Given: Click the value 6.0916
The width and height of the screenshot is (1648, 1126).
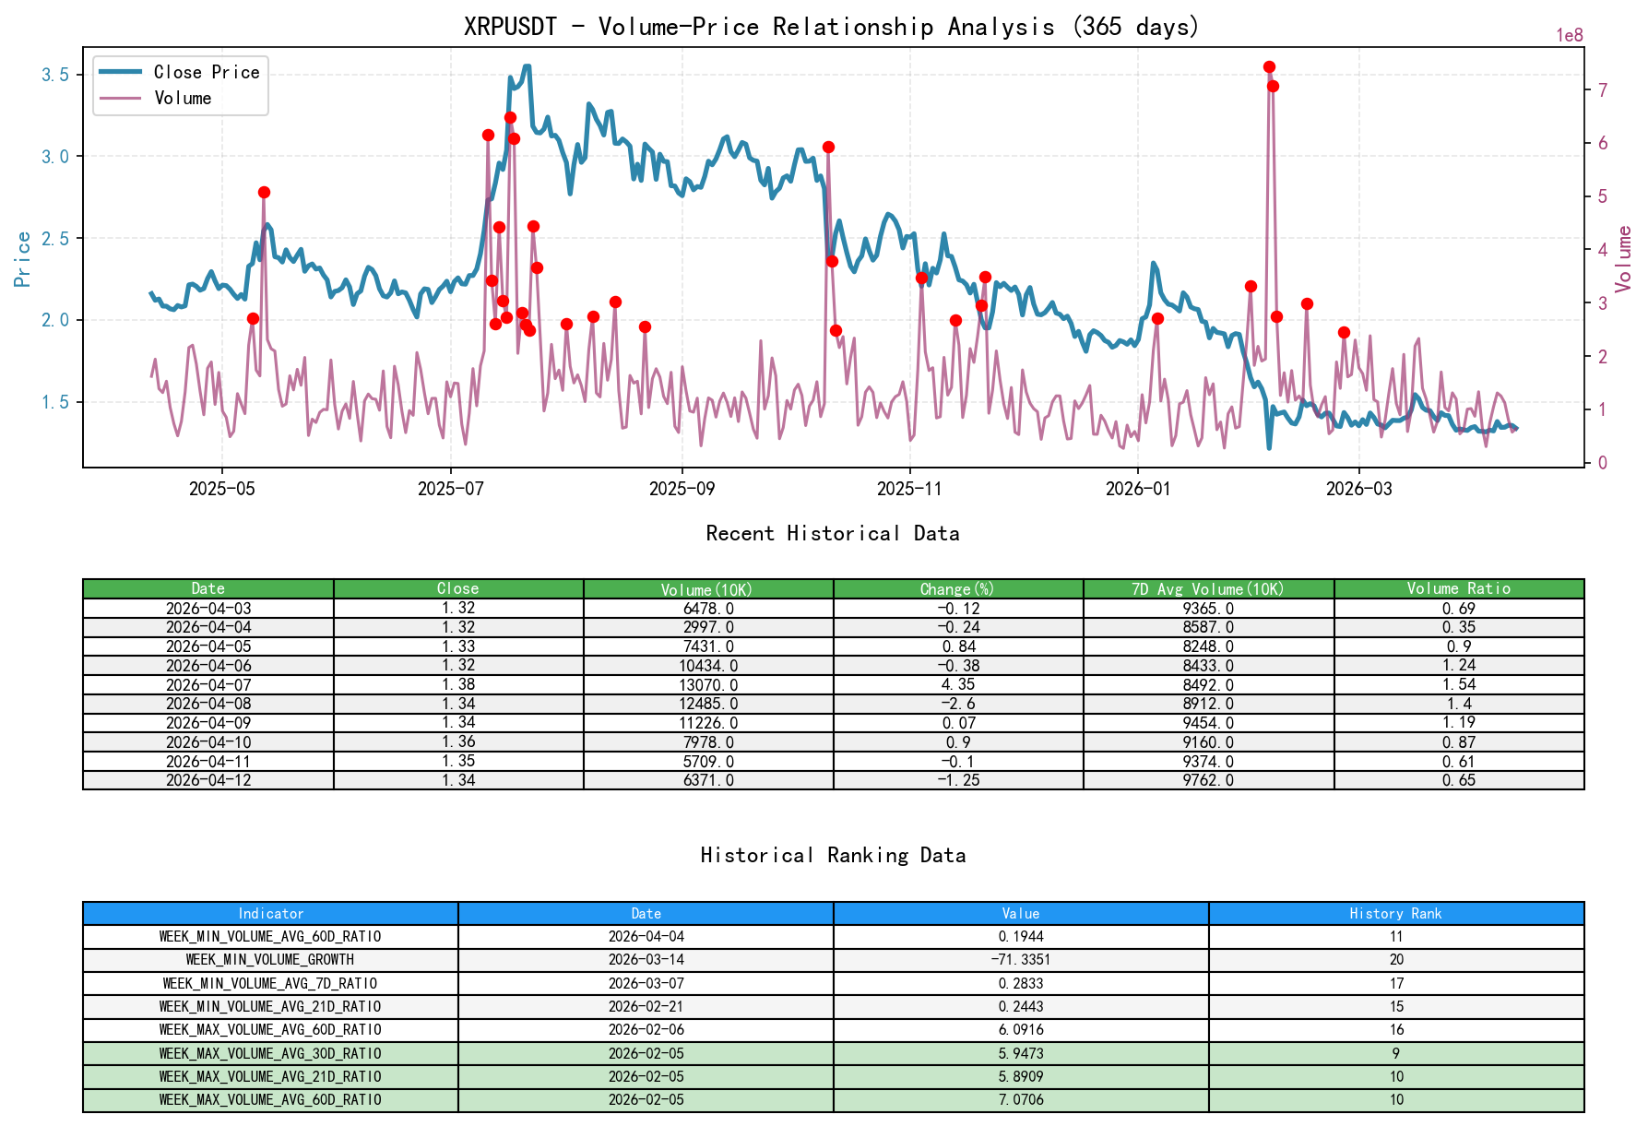Looking at the screenshot, I should pyautogui.click(x=1021, y=1030).
